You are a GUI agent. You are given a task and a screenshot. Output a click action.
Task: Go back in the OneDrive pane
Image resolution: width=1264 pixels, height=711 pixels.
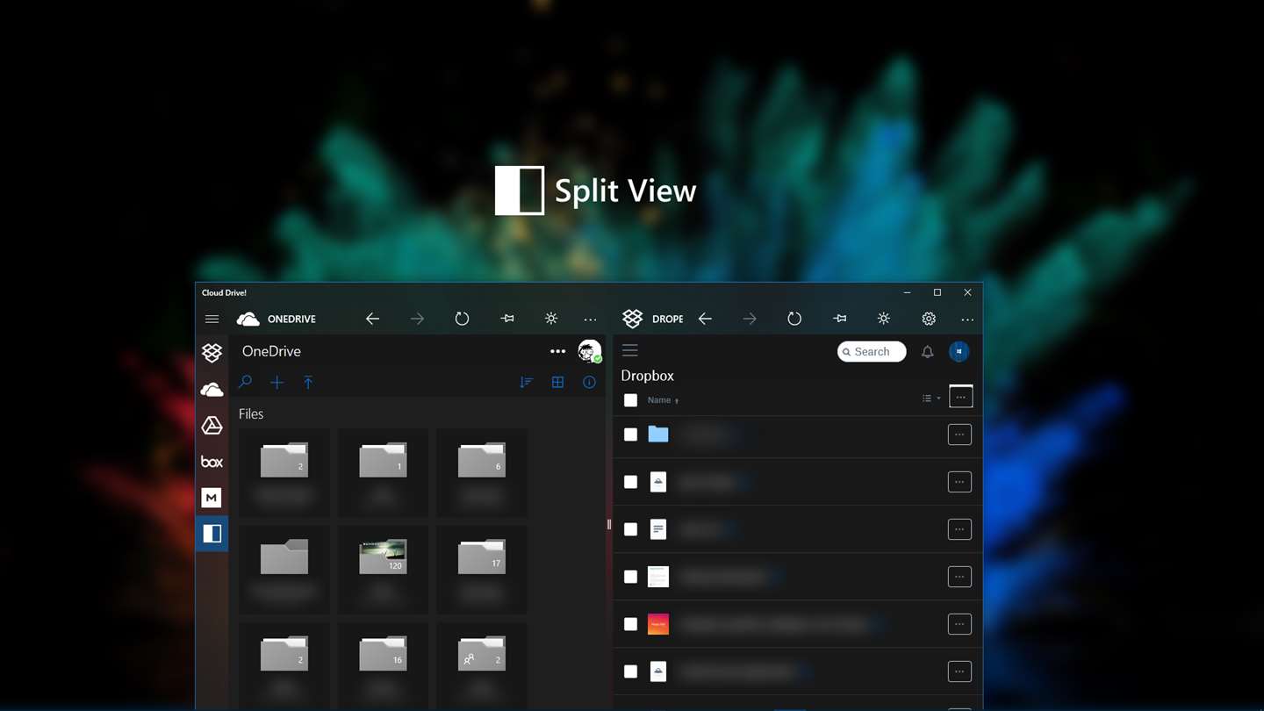372,319
